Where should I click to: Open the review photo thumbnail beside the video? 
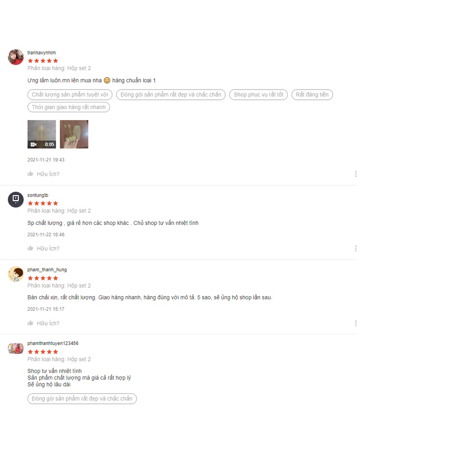click(x=74, y=134)
